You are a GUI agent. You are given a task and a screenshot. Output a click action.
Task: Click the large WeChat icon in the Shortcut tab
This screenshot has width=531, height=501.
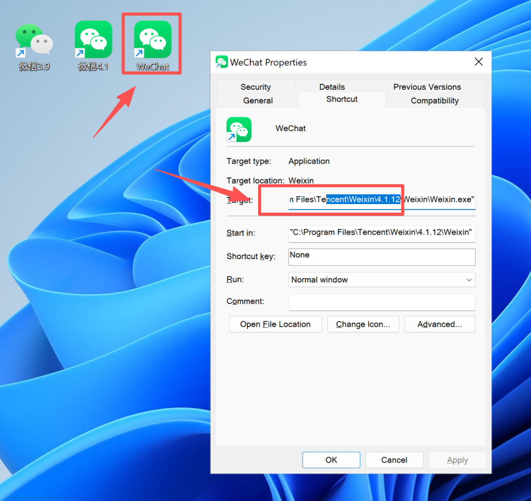pos(239,129)
